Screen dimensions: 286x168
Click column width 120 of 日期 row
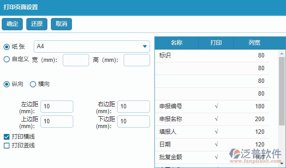point(260,145)
